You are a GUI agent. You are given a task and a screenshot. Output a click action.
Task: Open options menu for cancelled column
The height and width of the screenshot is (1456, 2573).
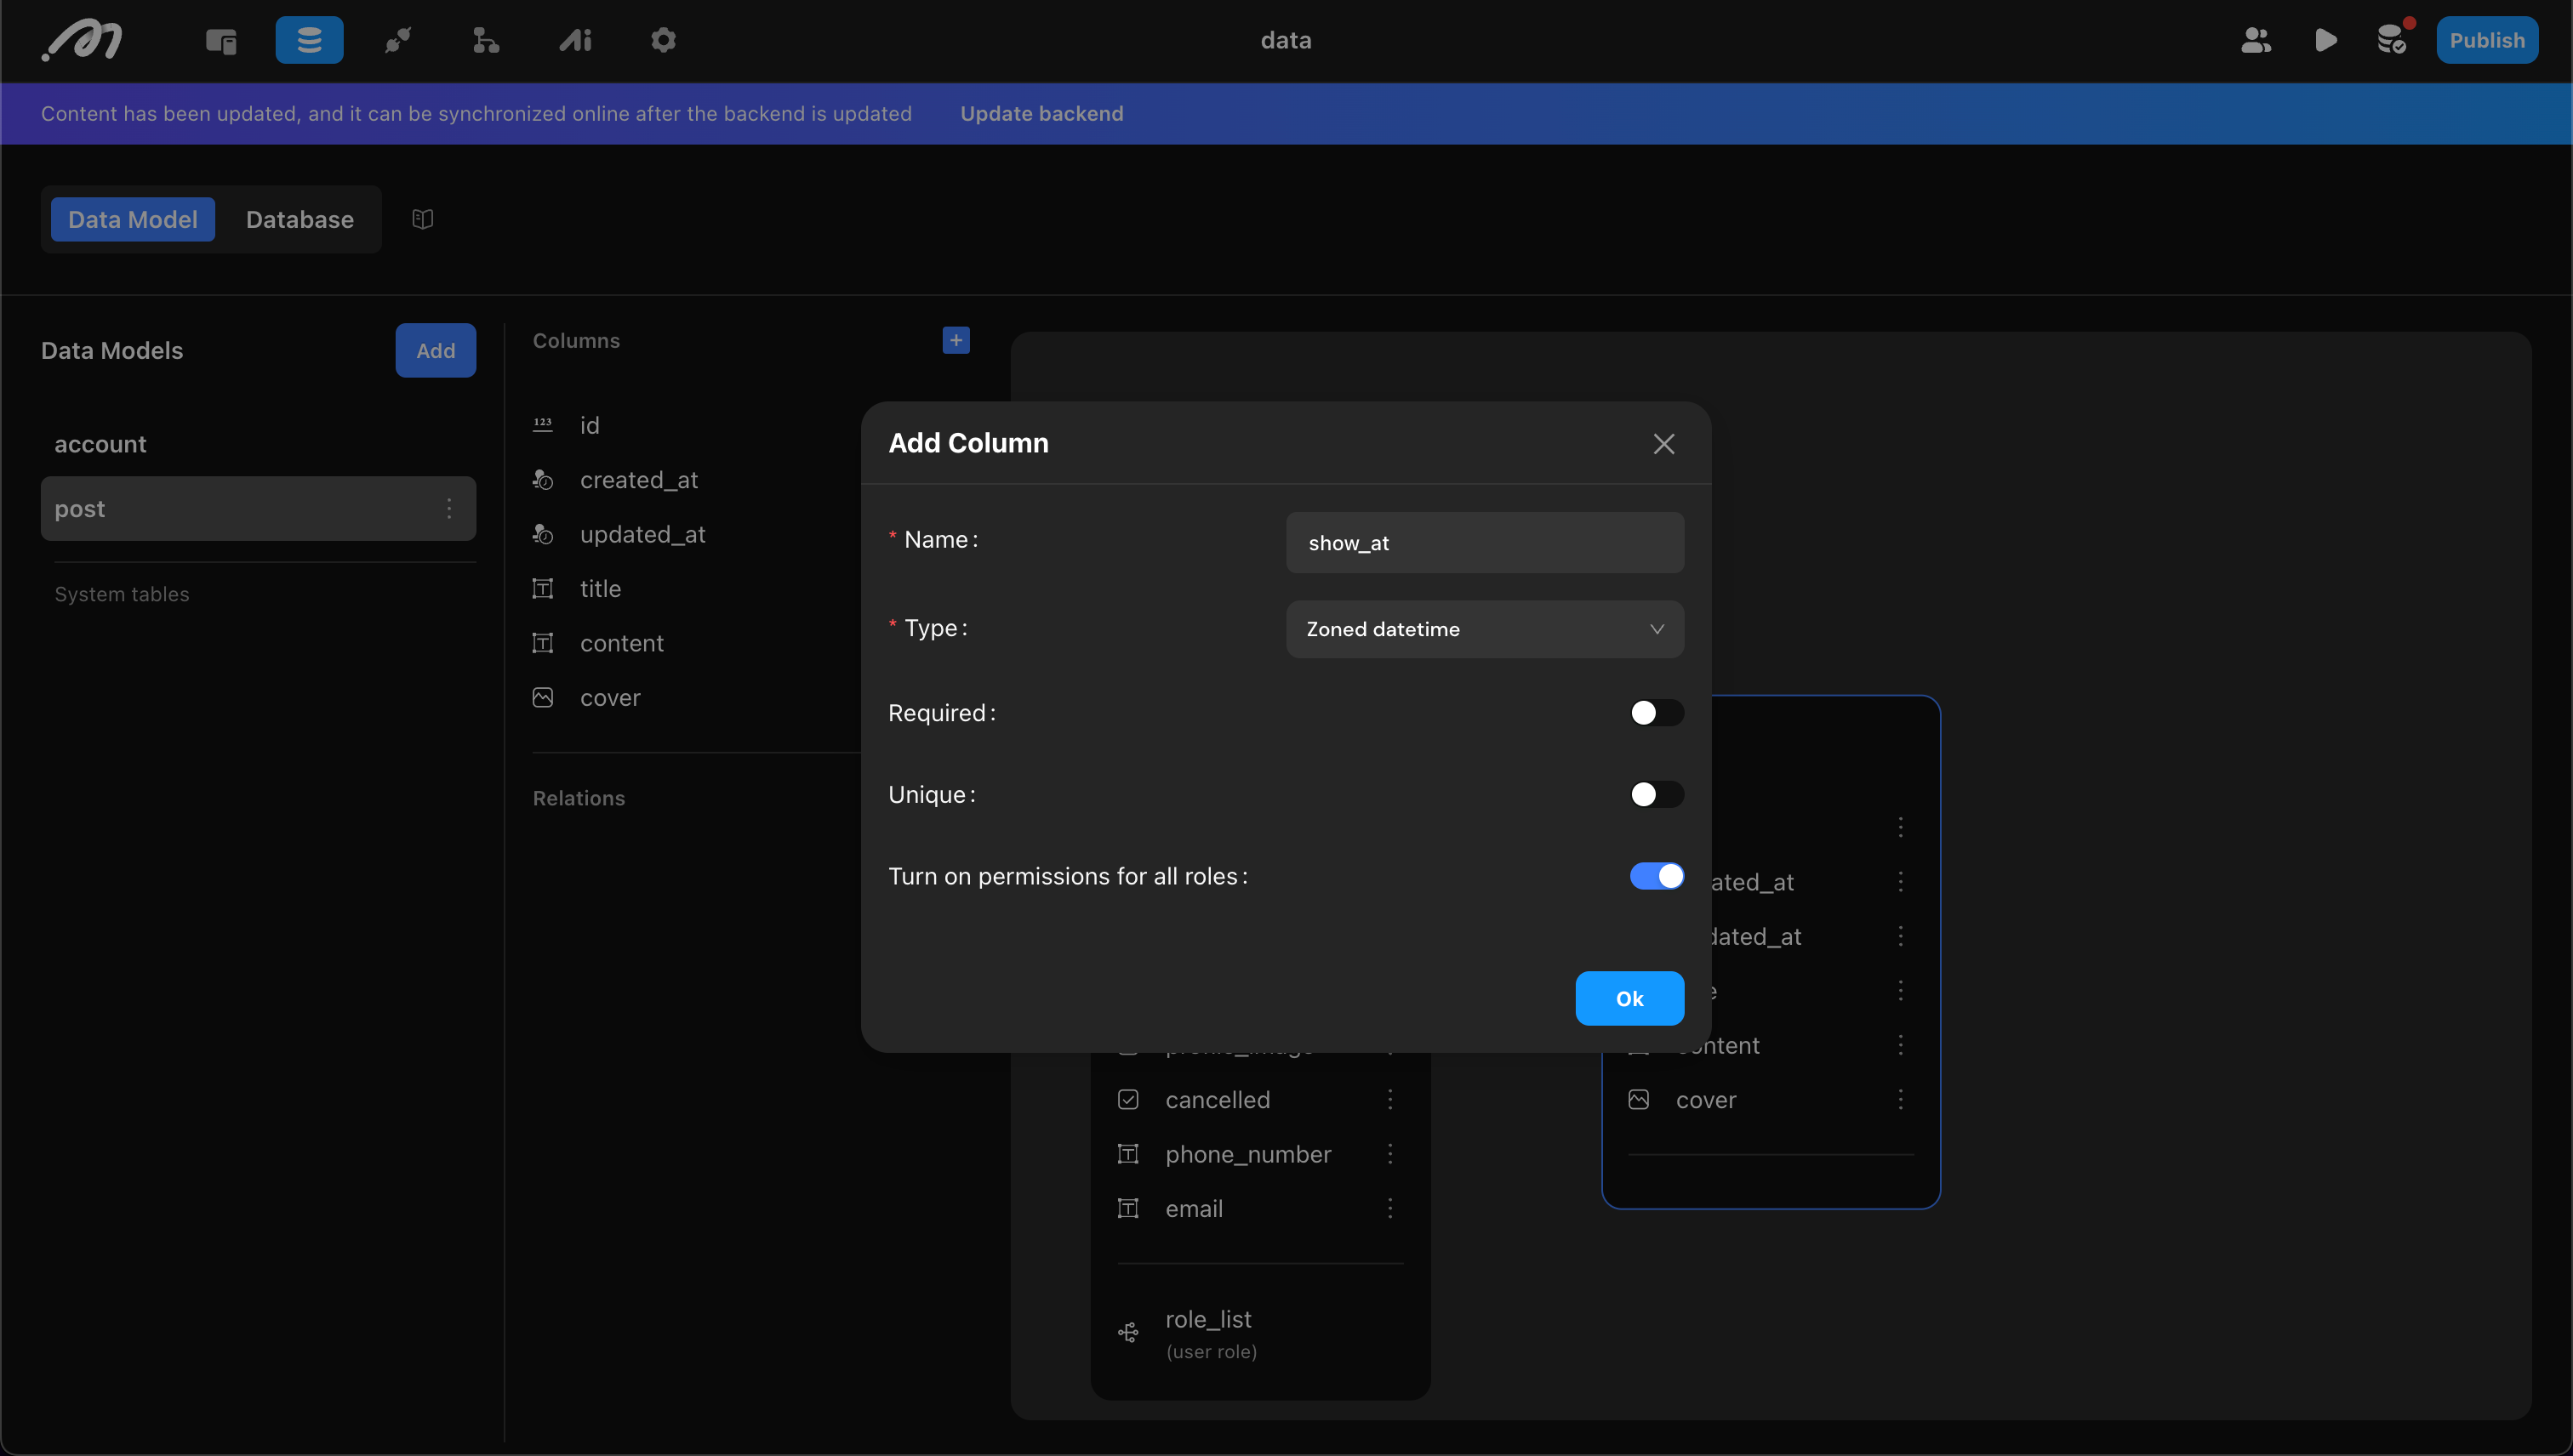pos(1389,1100)
